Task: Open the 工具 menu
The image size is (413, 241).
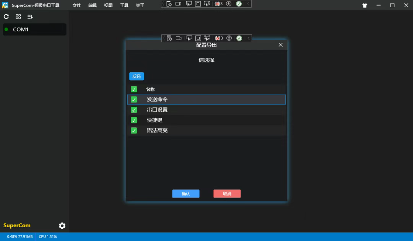Action: point(124,5)
